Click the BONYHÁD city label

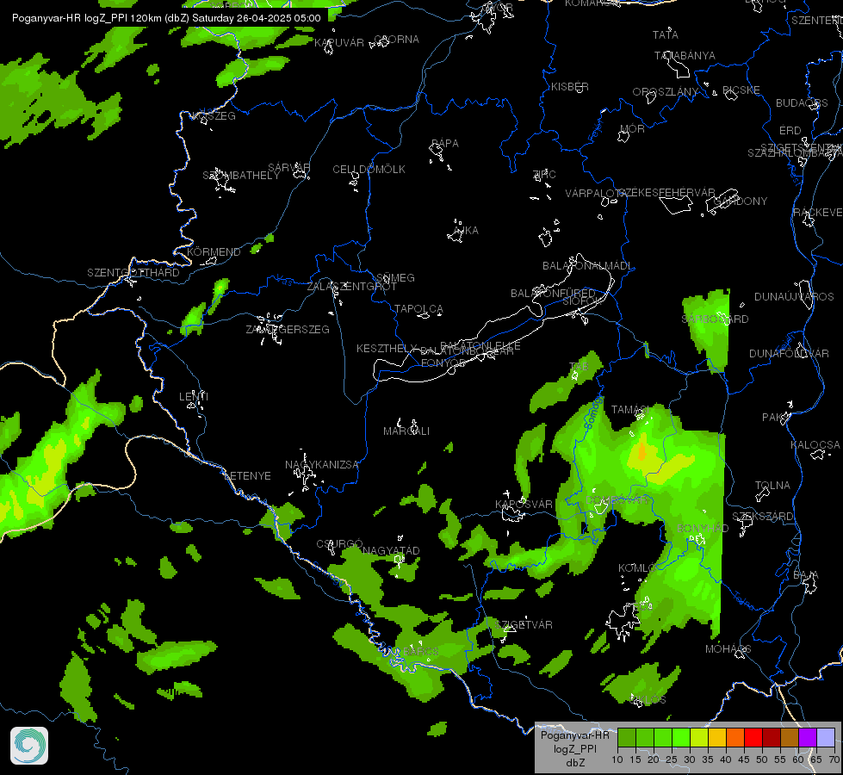pos(703,528)
